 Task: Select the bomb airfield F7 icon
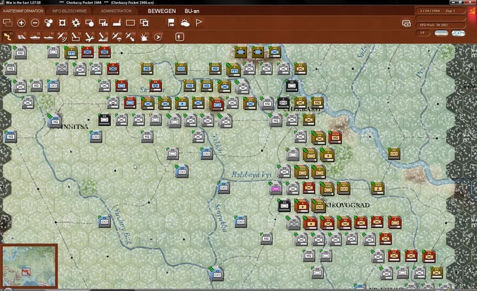89,37
